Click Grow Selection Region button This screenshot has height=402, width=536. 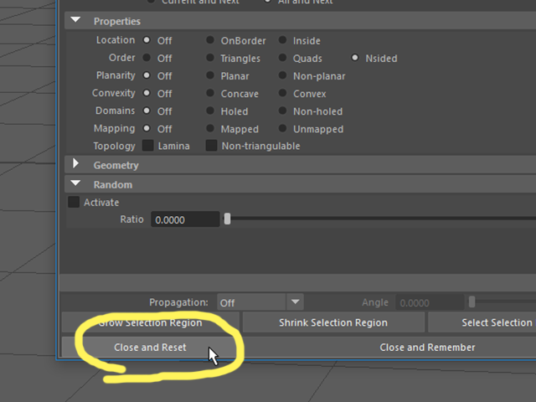(151, 322)
